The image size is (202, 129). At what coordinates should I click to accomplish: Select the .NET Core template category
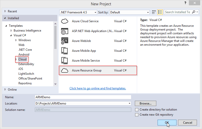click(25, 50)
